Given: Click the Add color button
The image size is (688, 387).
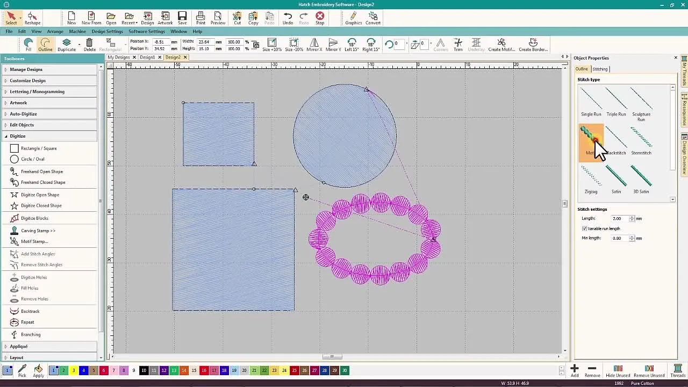Looking at the screenshot, I should click(x=575, y=371).
